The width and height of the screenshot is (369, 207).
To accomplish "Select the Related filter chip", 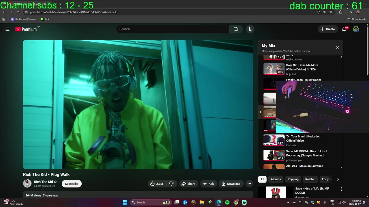I will (x=310, y=179).
